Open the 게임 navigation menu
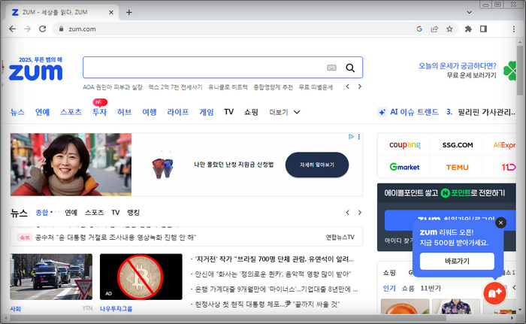The image size is (526, 324). tap(207, 112)
